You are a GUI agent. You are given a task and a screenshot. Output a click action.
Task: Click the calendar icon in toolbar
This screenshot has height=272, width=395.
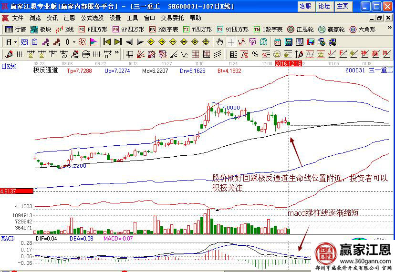[277, 41]
